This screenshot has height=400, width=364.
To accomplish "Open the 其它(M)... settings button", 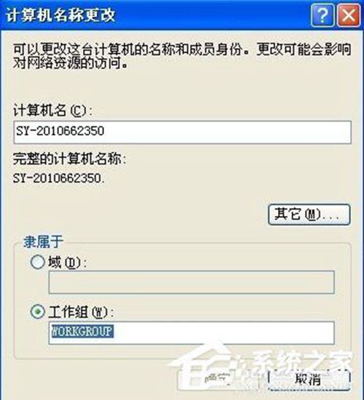I will pos(309,215).
